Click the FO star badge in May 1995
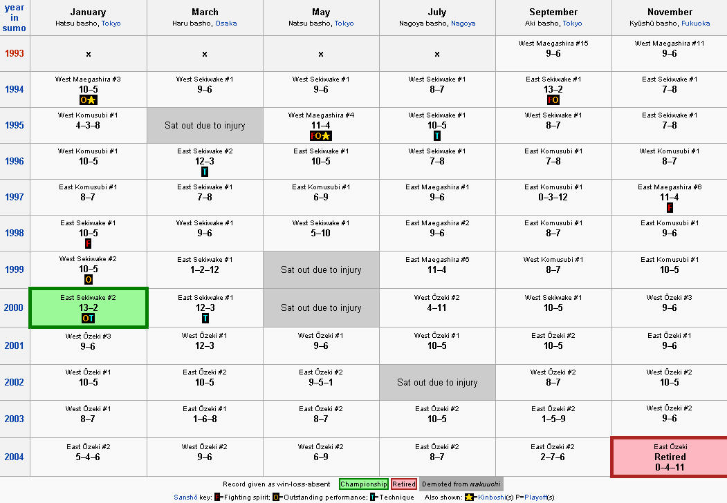 pos(321,135)
